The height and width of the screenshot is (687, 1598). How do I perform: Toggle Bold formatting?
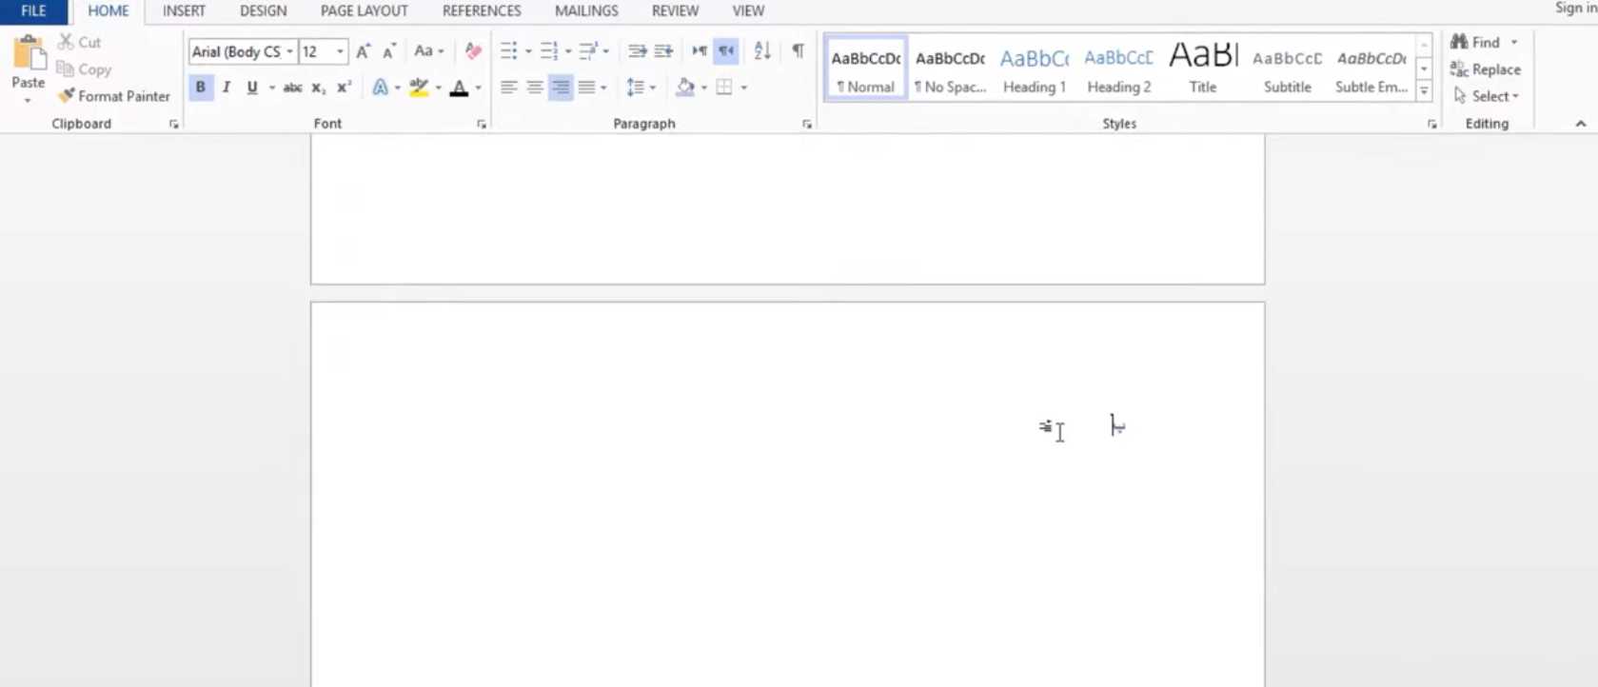(x=200, y=88)
